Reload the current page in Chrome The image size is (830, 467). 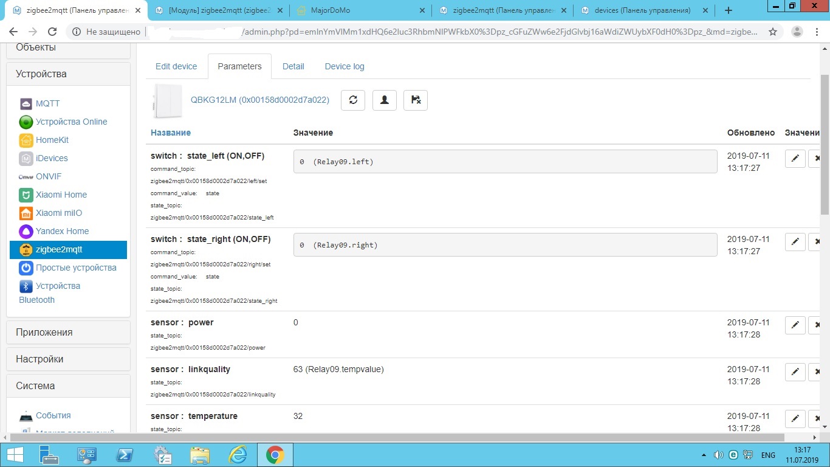[x=52, y=32]
